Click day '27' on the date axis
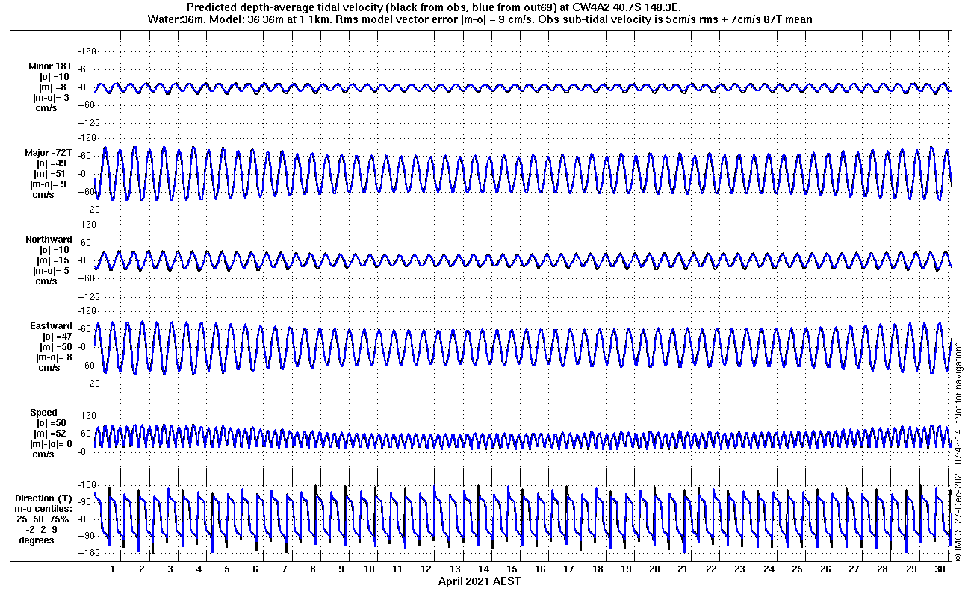 [854, 569]
